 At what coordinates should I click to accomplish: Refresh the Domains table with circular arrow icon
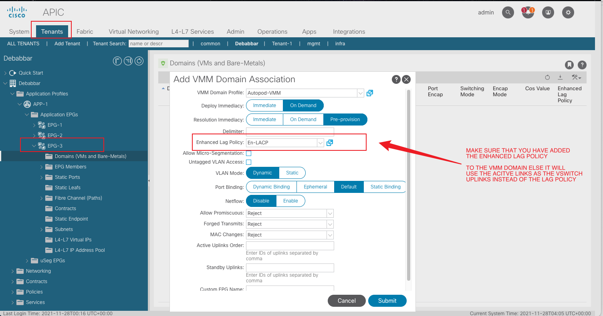click(547, 77)
